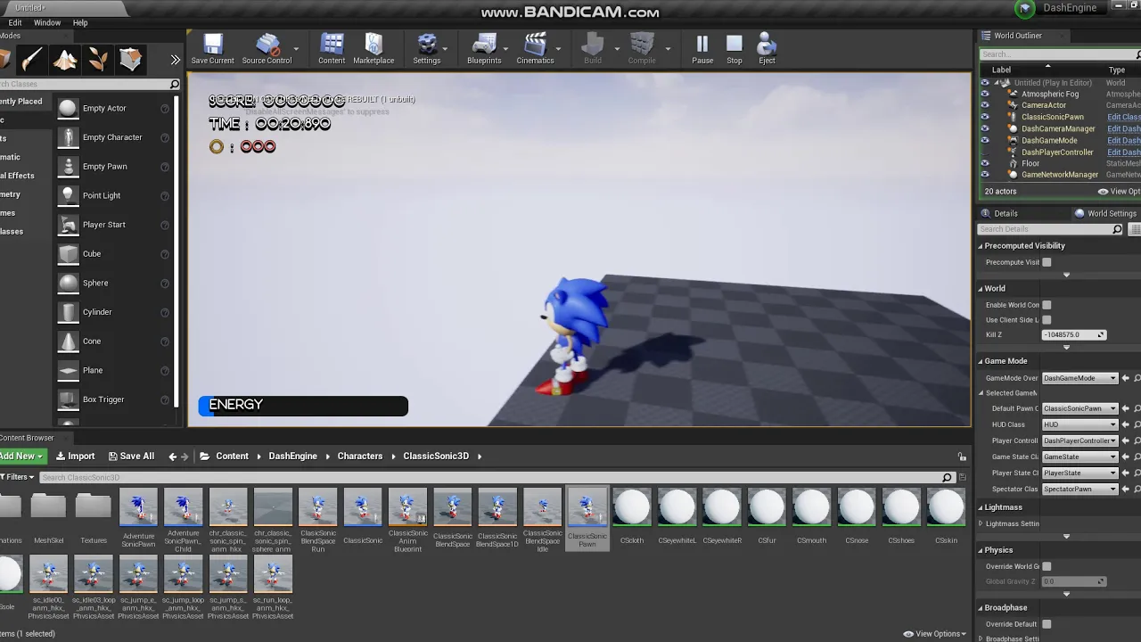Click the Compile toolbar icon
Screen dimensions: 1141x642
(x=642, y=49)
